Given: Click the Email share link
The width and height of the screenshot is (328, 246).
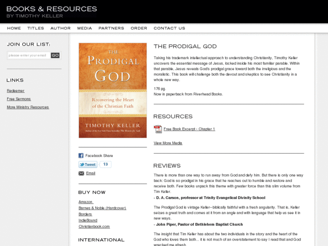Looking at the screenshot, I should (x=91, y=173).
